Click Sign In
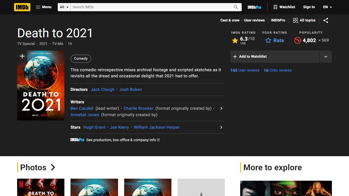 pyautogui.click(x=309, y=7)
